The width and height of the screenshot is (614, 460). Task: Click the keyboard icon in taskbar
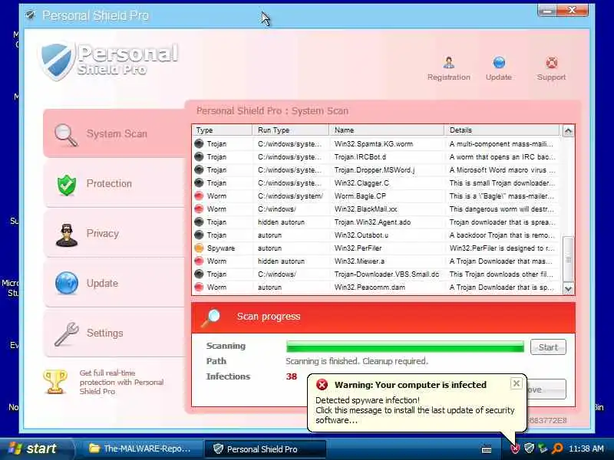pyautogui.click(x=487, y=449)
